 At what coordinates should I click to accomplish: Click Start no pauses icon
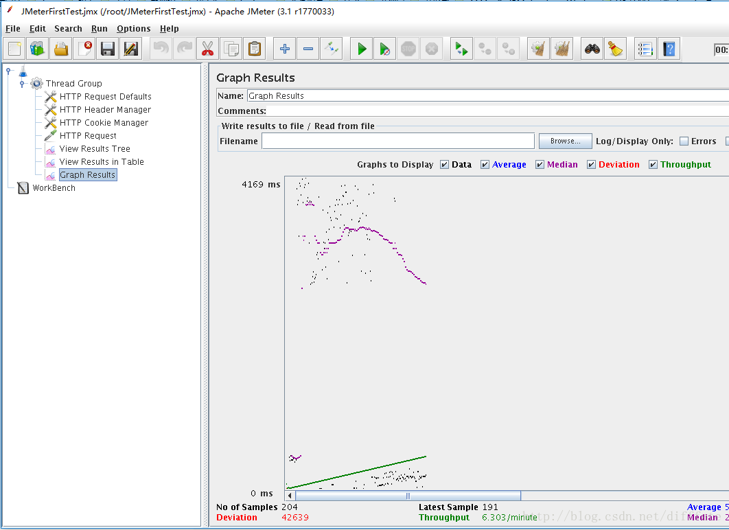click(x=385, y=49)
